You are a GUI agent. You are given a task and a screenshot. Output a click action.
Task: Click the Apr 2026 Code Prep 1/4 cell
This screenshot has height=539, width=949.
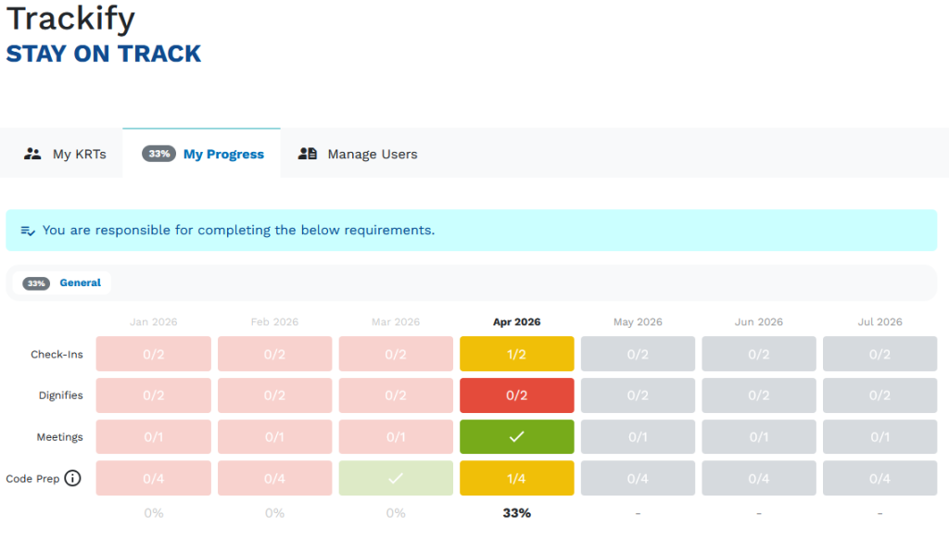pyautogui.click(x=516, y=479)
